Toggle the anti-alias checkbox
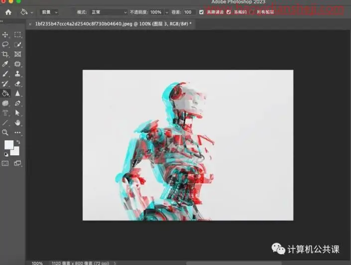The image size is (351, 265). (201, 12)
